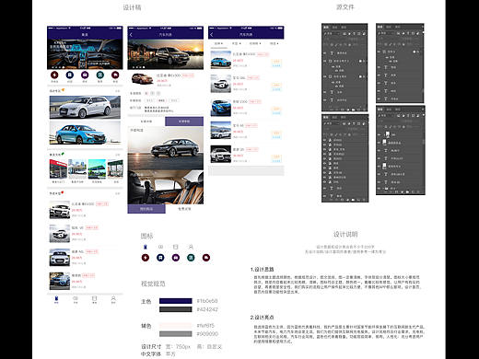Open the blue sedan photo on home screen
This screenshot has width=479, height=359.
point(85,133)
